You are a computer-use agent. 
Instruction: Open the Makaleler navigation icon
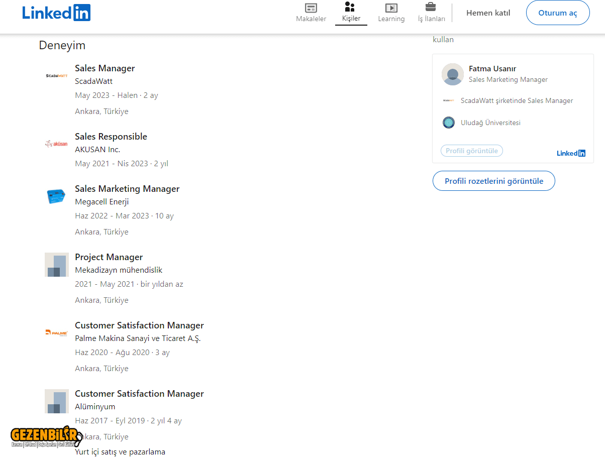[311, 8]
